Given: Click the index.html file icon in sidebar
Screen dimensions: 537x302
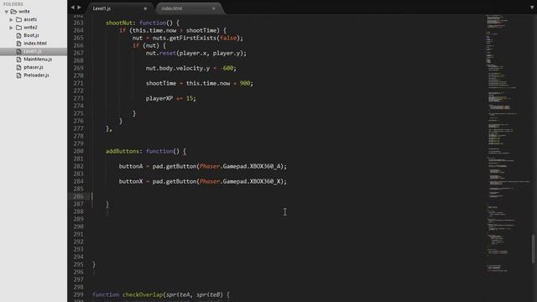Looking at the screenshot, I should click(18, 44).
